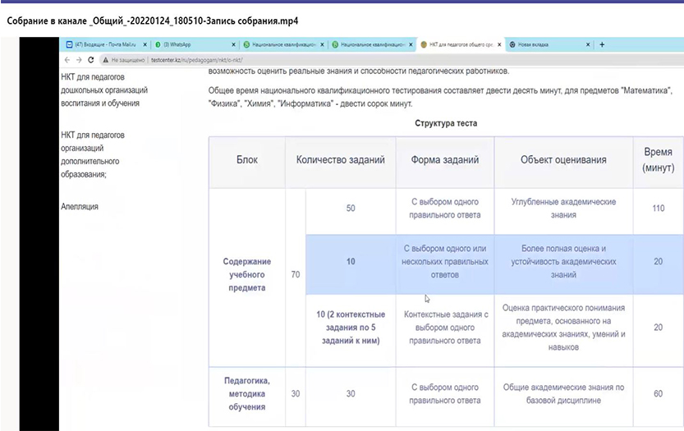Open НКТ для педагогов дошкольных организаций link
Image resolution: width=684 pixels, height=431 pixels.
point(99,90)
